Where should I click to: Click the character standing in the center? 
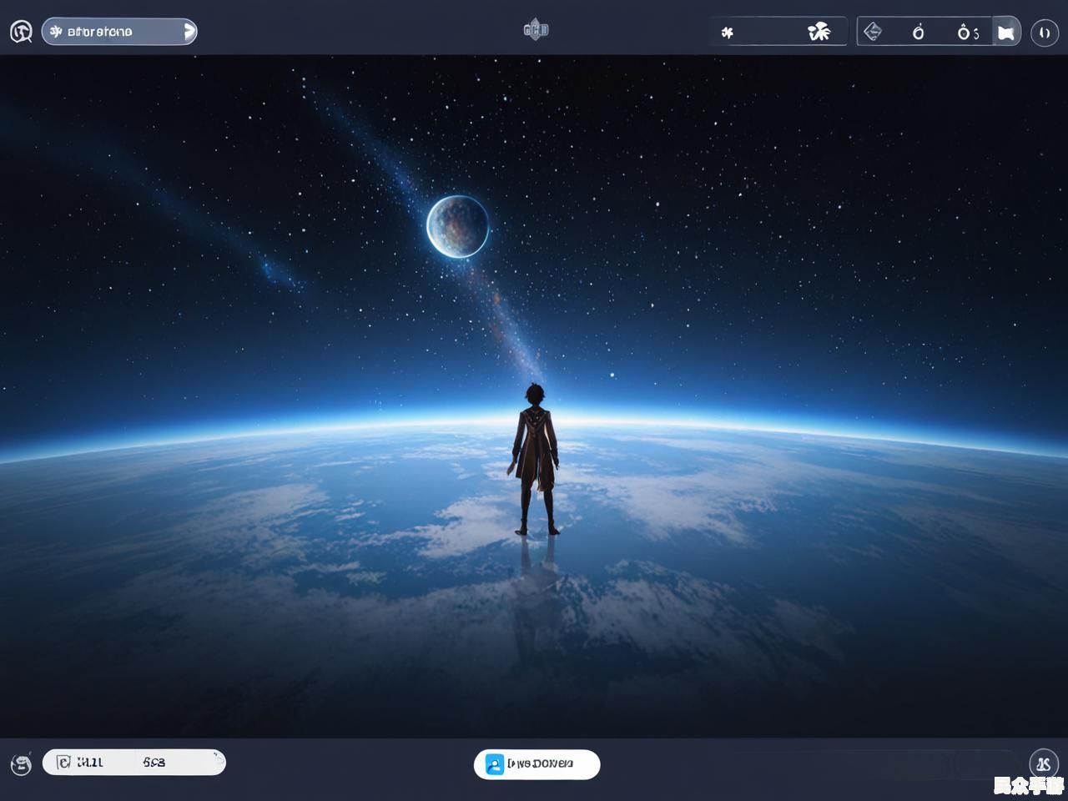535,459
